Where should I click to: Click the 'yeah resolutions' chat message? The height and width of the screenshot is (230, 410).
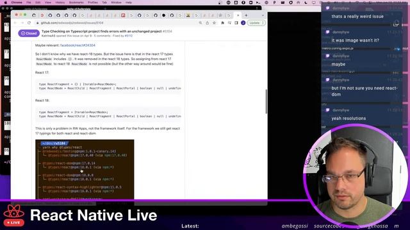click(x=348, y=118)
